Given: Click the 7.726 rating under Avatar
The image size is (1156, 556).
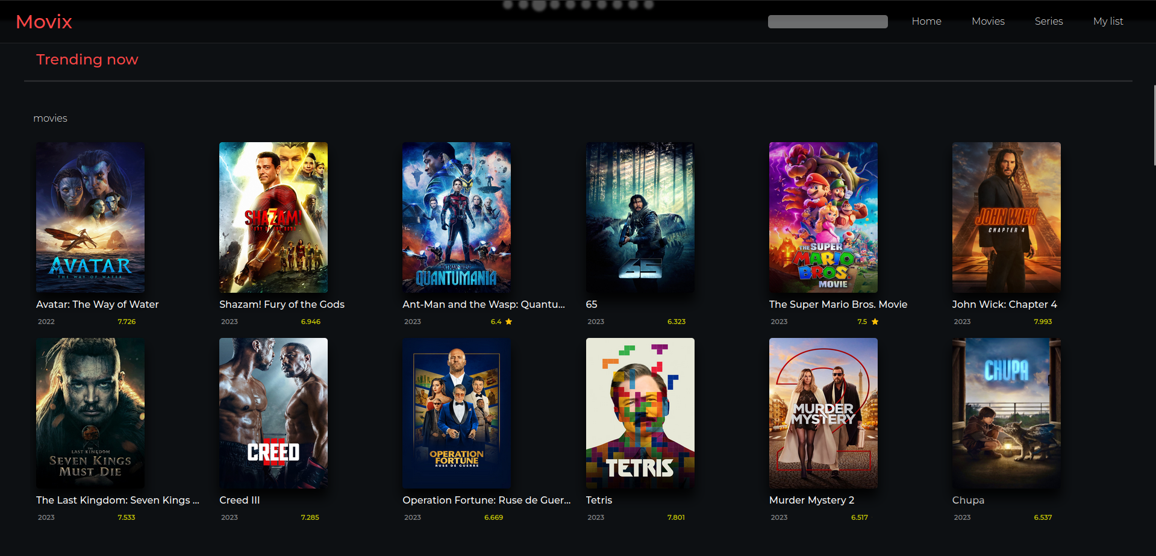Looking at the screenshot, I should (127, 322).
